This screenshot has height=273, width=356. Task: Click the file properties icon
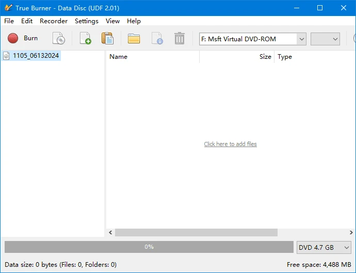click(x=157, y=38)
